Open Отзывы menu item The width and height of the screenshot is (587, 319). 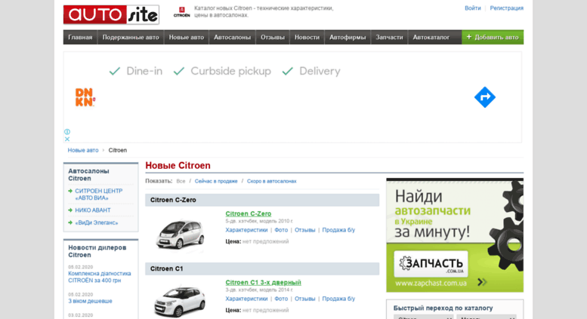point(273,38)
